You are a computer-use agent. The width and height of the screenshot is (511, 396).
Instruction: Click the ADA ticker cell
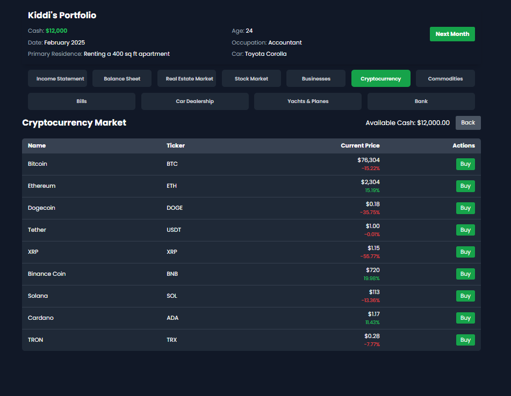172,318
